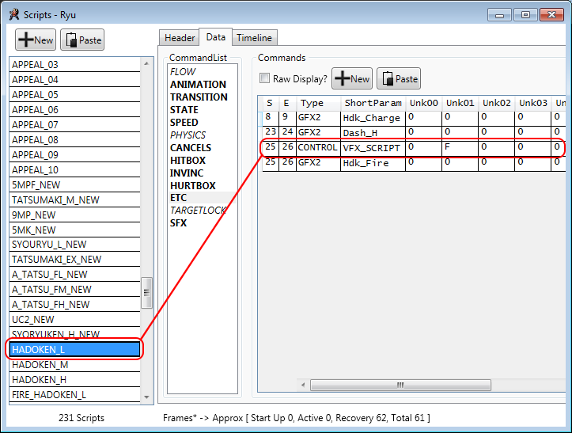
Task: Select the Data tab
Action: click(x=215, y=37)
